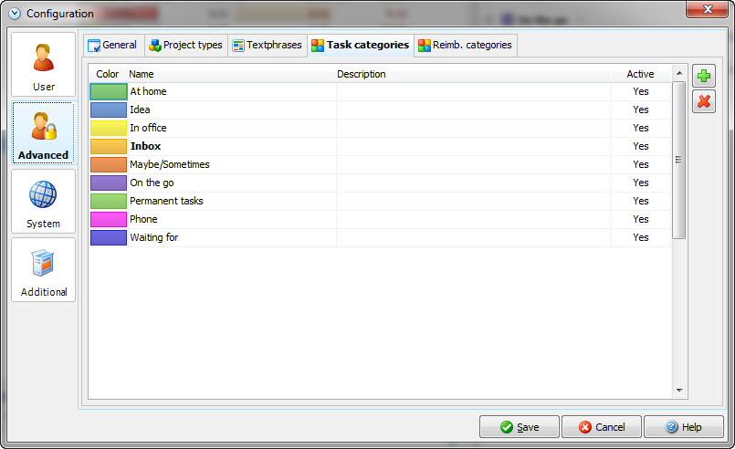
Task: Click the Active column header
Action: (x=640, y=74)
